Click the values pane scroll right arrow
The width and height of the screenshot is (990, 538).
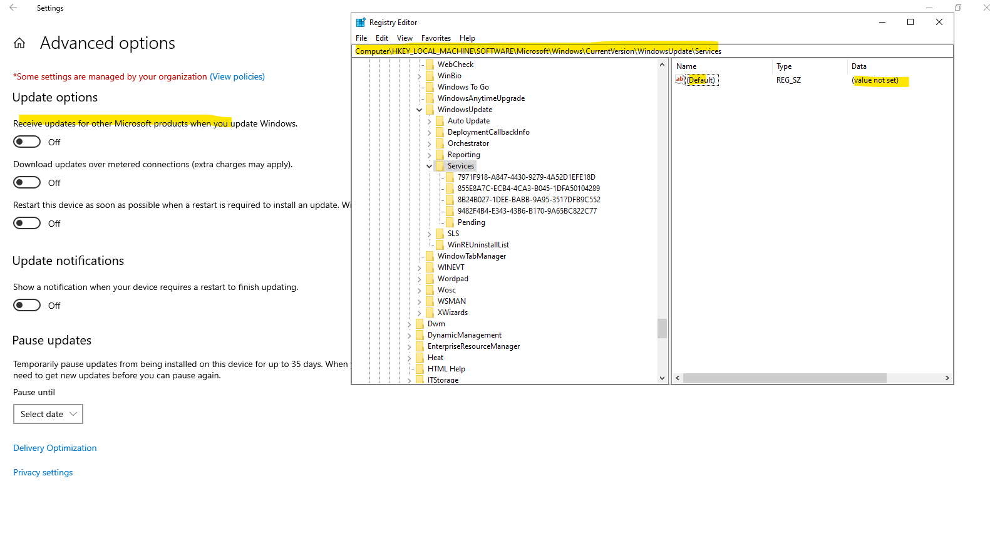[947, 378]
